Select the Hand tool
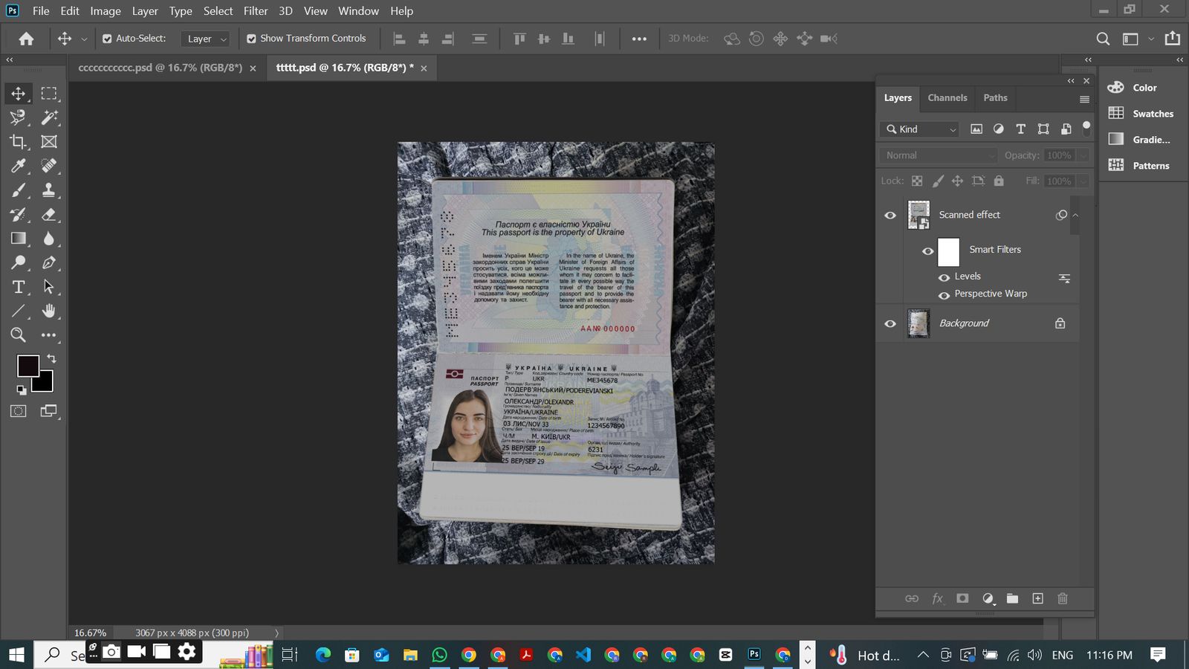Viewport: 1189px width, 669px height. (49, 311)
